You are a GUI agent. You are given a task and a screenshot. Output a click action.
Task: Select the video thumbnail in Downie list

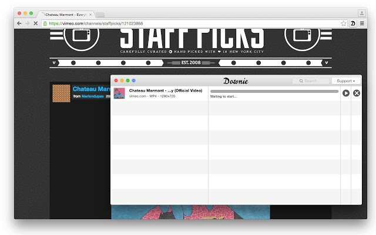[119, 93]
